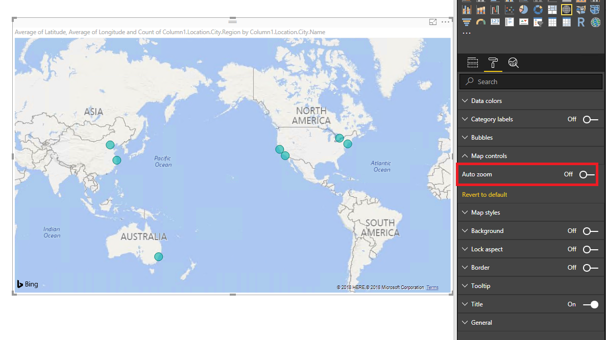Expand the Border section chevron
The height and width of the screenshot is (340, 606).
[465, 268]
